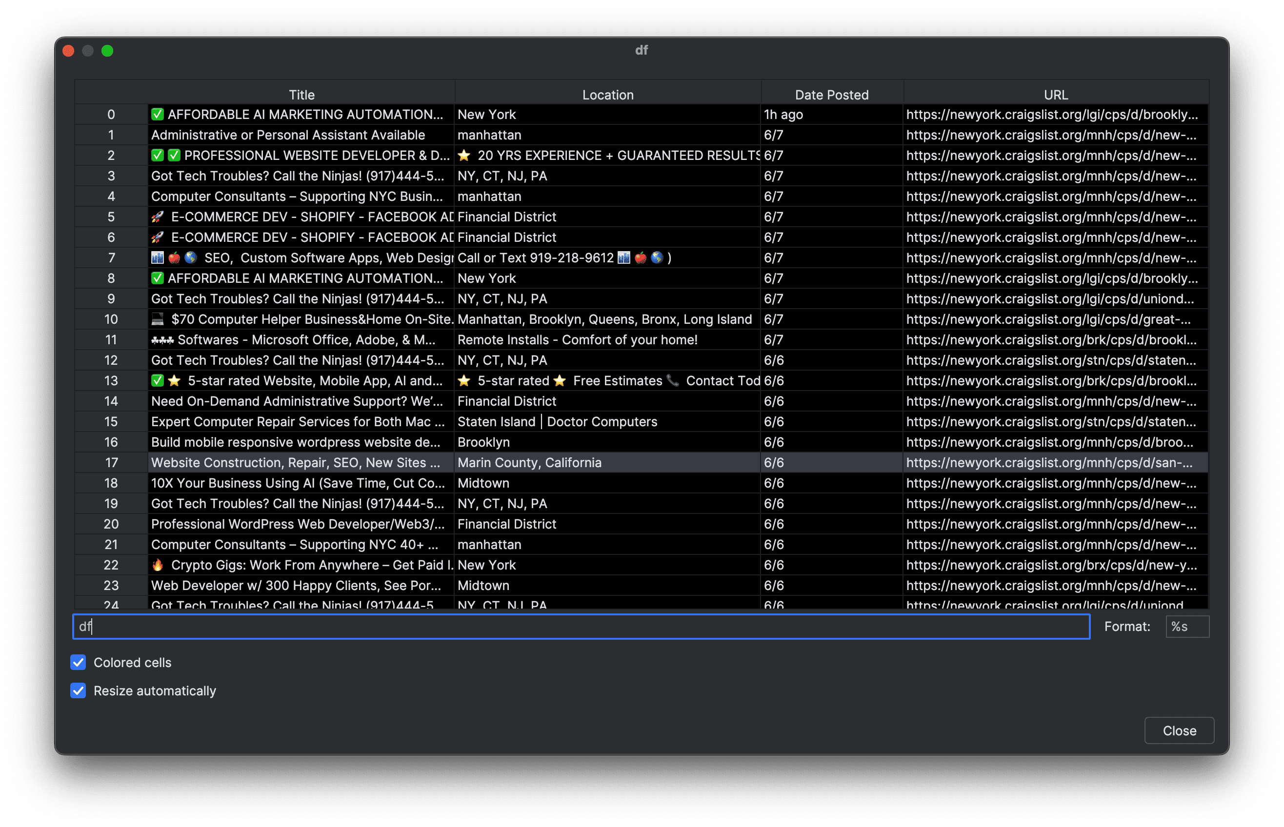Viewport: 1284px width, 827px height.
Task: Click the URL column header
Action: [x=1055, y=95]
